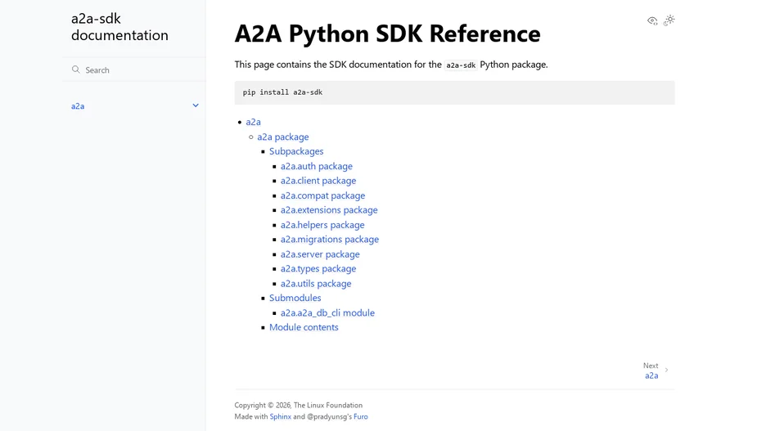
Task: Click the magnifier search icon in sidebar
Action: point(76,70)
